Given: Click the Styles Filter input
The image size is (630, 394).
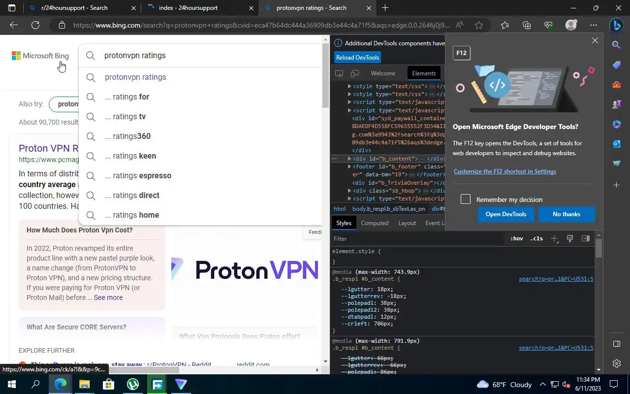Looking at the screenshot, I should pyautogui.click(x=418, y=239).
